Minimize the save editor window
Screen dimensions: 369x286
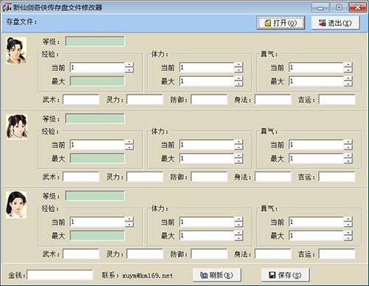tap(320, 7)
